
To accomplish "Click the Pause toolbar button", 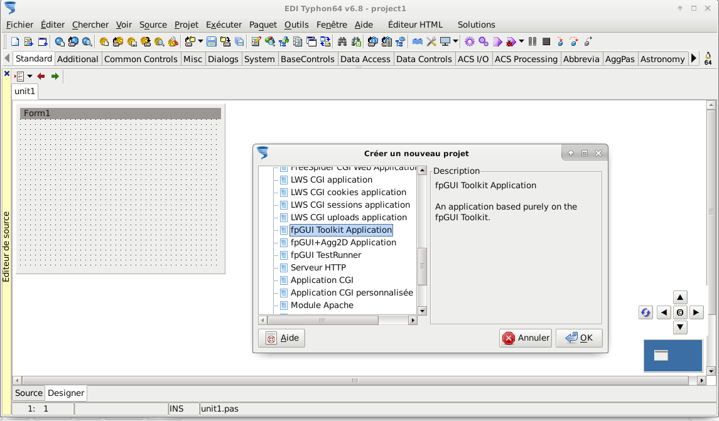I will [532, 41].
